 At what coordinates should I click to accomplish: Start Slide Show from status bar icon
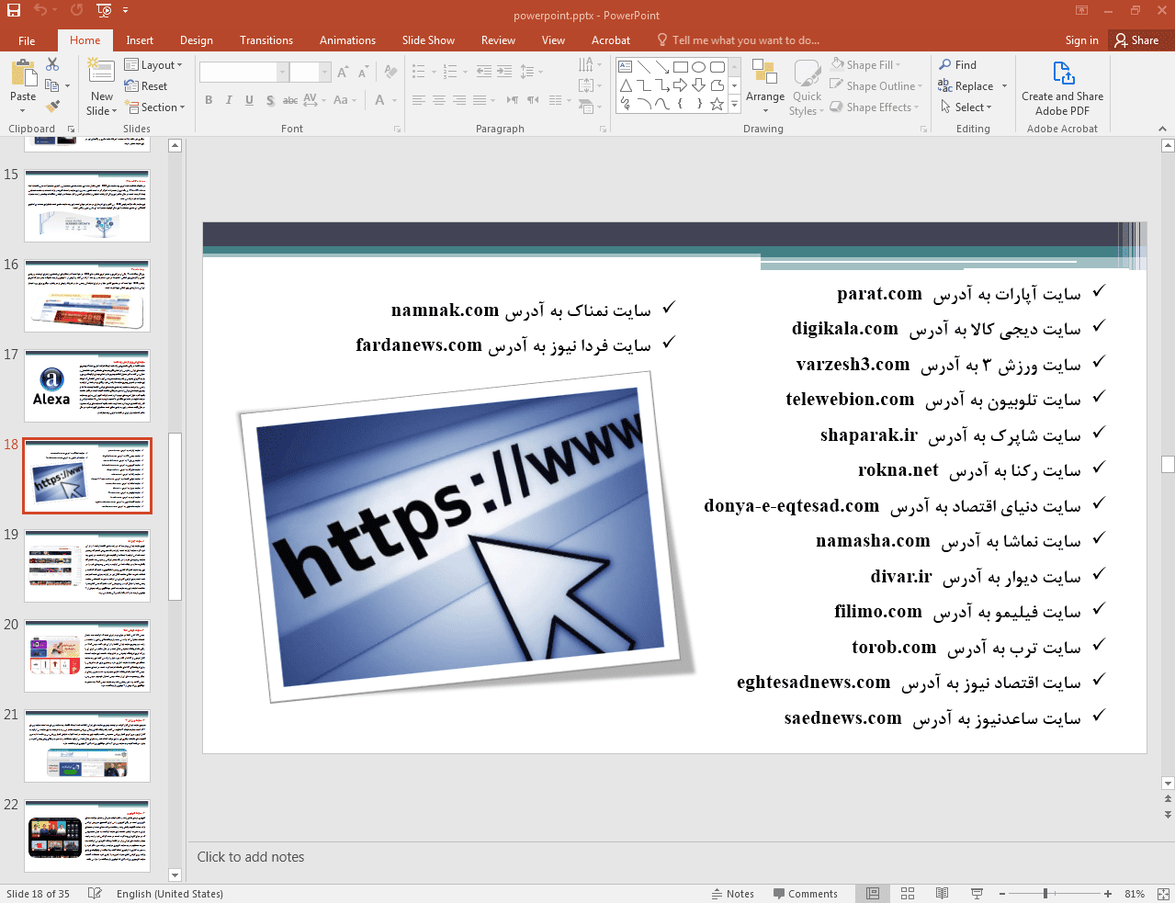coord(977,894)
